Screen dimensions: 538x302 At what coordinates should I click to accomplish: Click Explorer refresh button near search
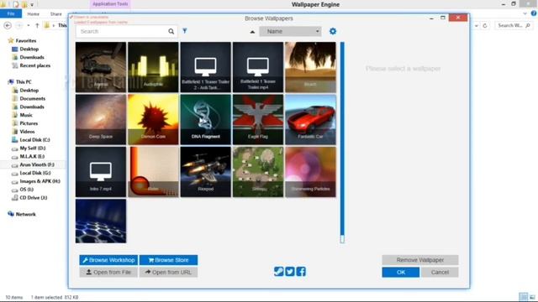coord(485,25)
